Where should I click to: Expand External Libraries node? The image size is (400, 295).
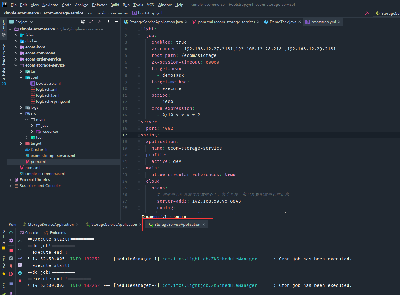10,180
